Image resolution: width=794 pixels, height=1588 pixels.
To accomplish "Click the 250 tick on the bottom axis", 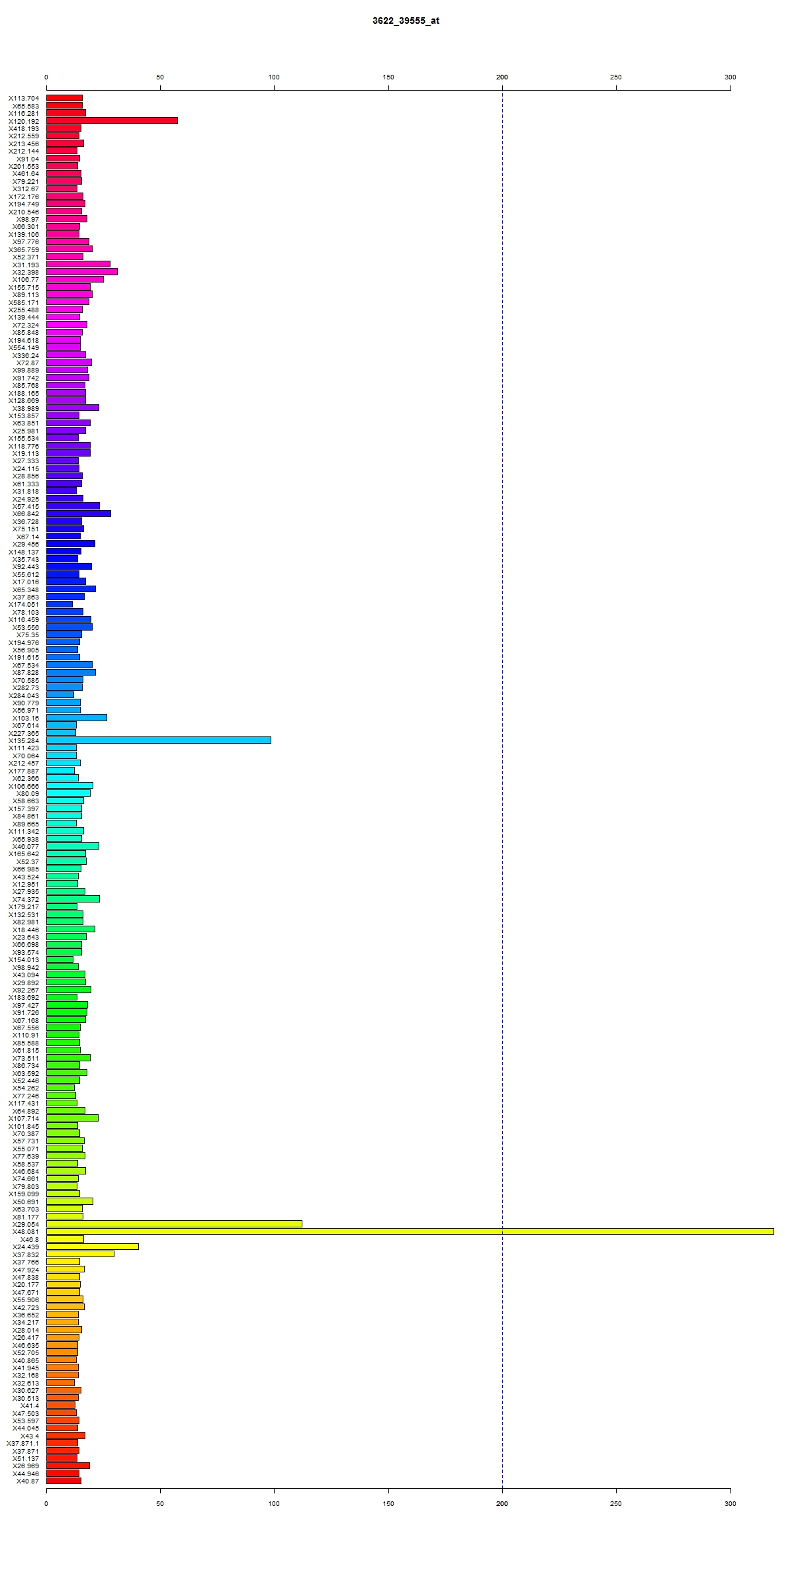I will 616,1504.
